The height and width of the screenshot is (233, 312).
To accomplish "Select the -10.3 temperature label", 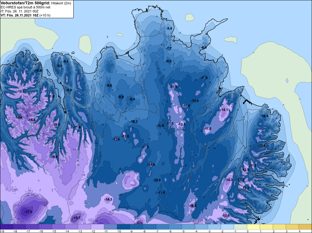I will [x=134, y=121].
